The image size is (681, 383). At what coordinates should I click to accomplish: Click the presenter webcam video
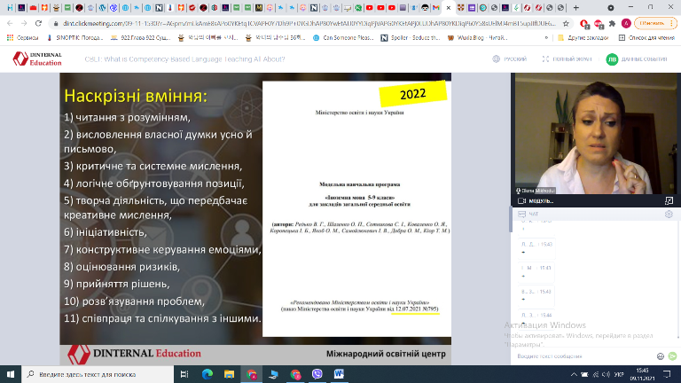596,134
